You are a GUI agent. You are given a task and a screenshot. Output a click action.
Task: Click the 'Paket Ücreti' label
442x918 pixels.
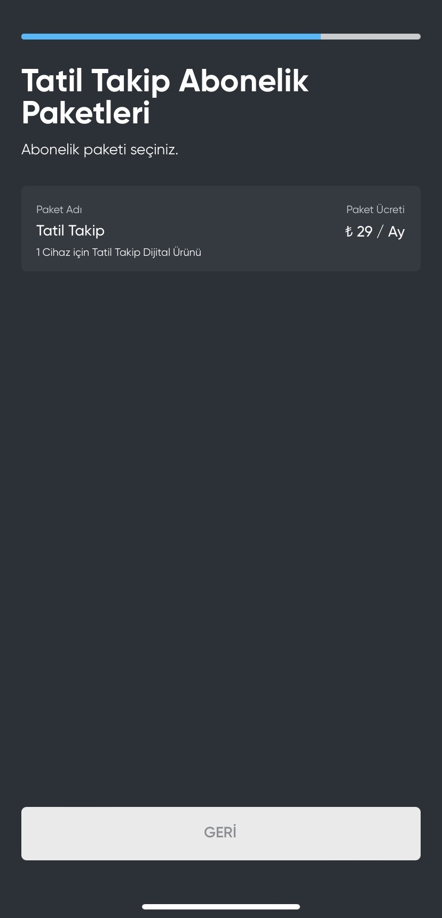[375, 209]
